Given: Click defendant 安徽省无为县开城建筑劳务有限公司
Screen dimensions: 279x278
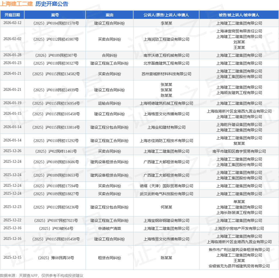Looking at the screenshot, I should point(239,266).
